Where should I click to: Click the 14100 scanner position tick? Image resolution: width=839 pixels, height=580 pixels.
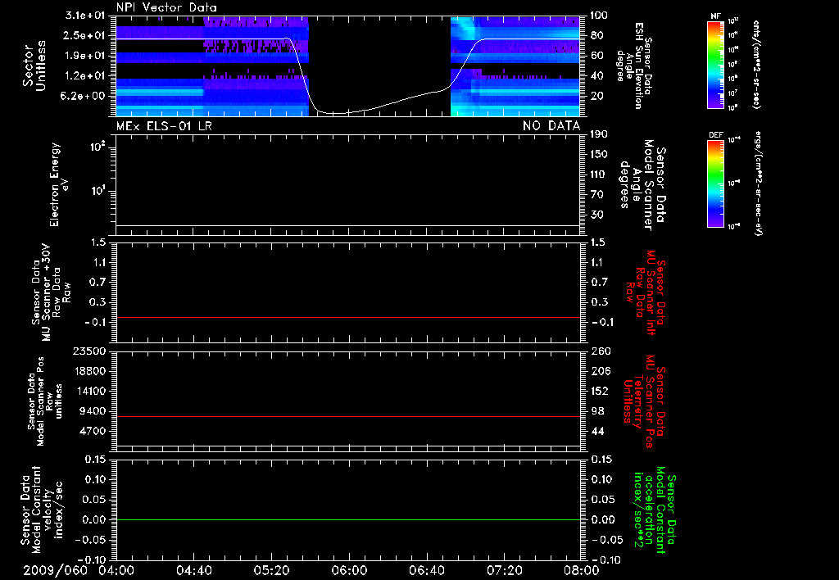[x=89, y=392]
